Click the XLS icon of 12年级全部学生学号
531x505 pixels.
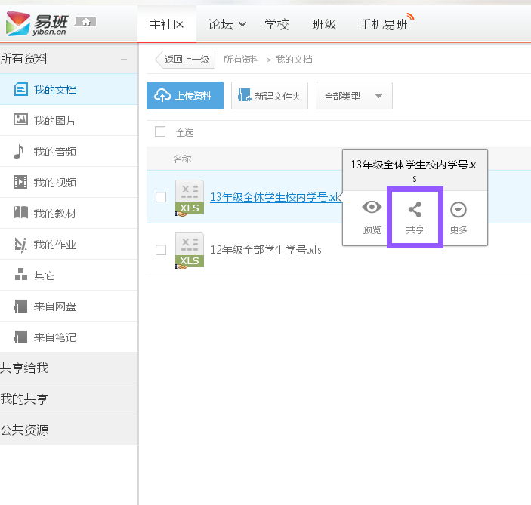click(x=189, y=251)
